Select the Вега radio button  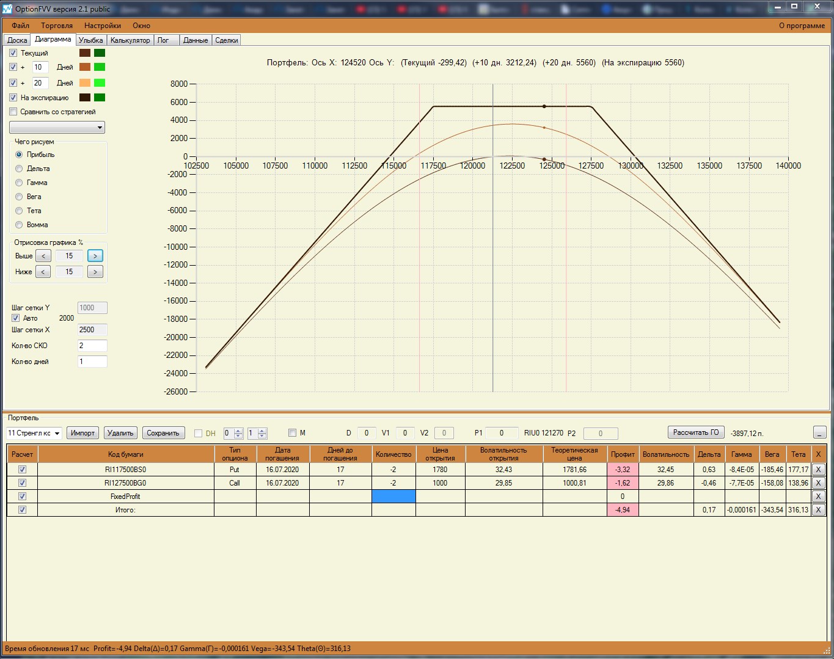pyautogui.click(x=19, y=197)
